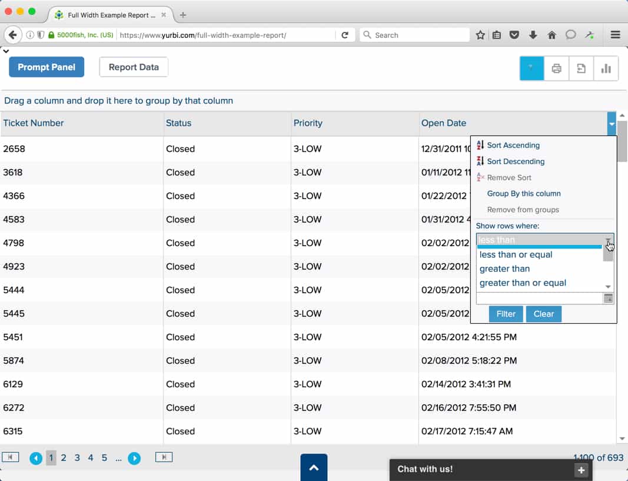Open the Report Data button
628x481 pixels.
134,67
